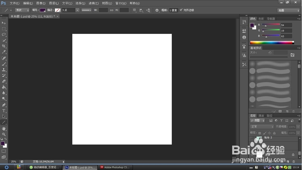Image resolution: width=302 pixels, height=170 pixels.
Task: Select the Paint Bucket tool
Action: [x=4, y=87]
